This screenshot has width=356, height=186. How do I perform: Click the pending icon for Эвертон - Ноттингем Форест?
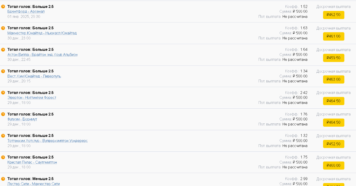click(3, 93)
